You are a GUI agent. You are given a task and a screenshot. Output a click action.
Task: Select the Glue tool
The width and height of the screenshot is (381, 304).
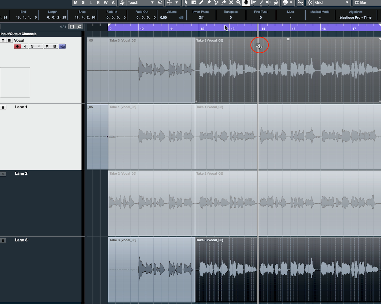click(x=224, y=3)
